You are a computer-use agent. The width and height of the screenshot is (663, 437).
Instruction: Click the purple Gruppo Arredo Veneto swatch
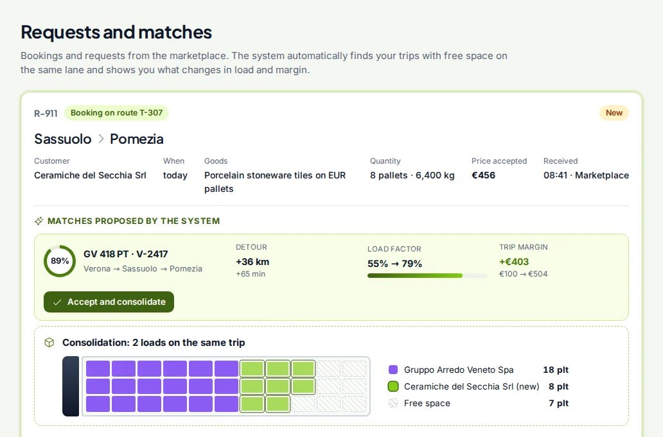pos(393,370)
